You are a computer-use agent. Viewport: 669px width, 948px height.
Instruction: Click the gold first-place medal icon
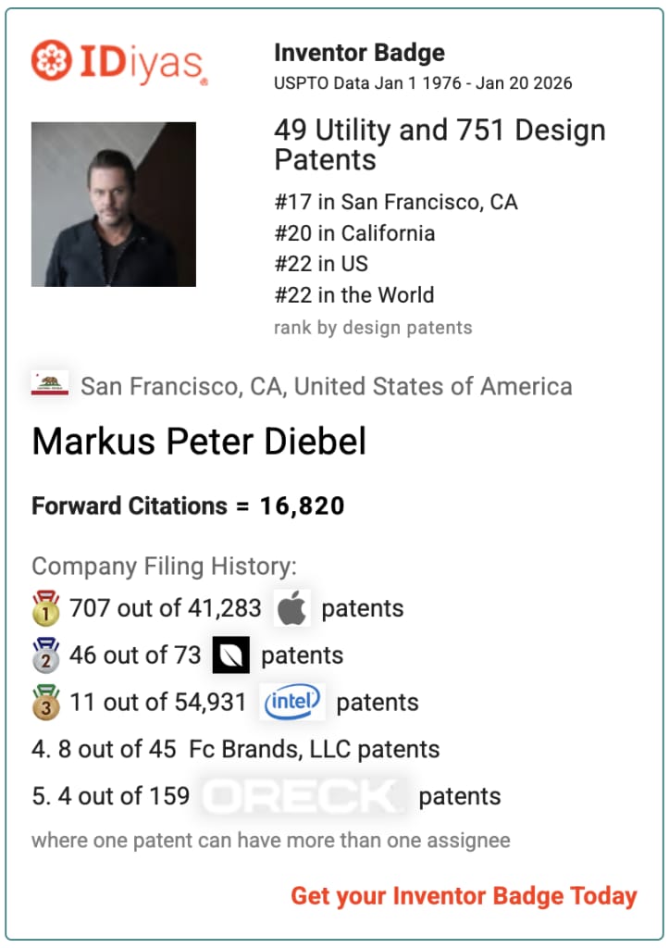45,608
